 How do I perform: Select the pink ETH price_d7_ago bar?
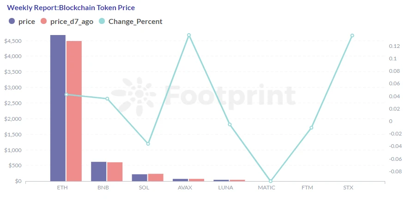74,111
